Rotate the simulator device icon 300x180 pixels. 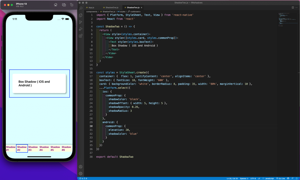point(72,5)
